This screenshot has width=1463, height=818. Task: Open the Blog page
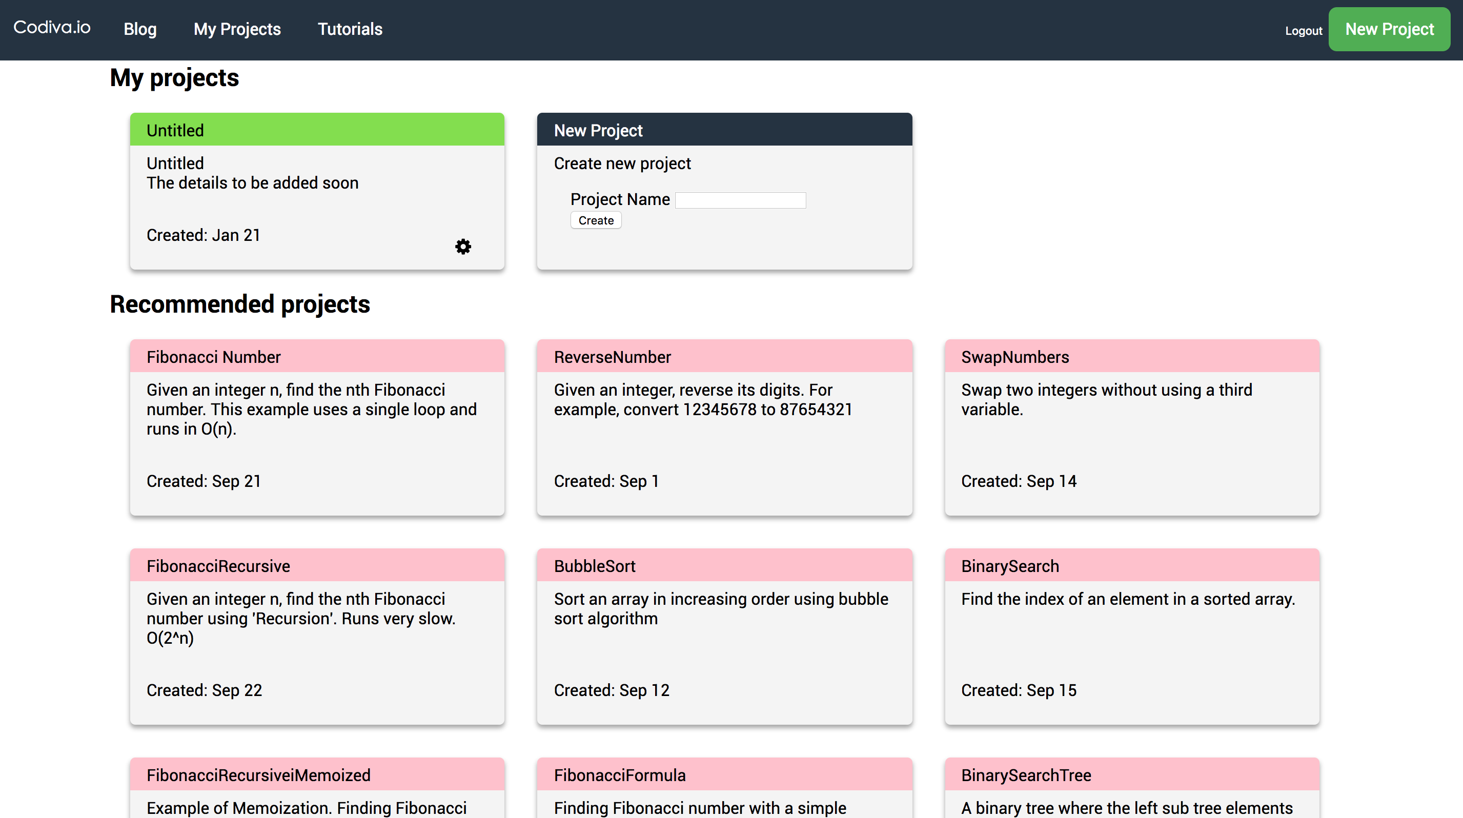140,29
